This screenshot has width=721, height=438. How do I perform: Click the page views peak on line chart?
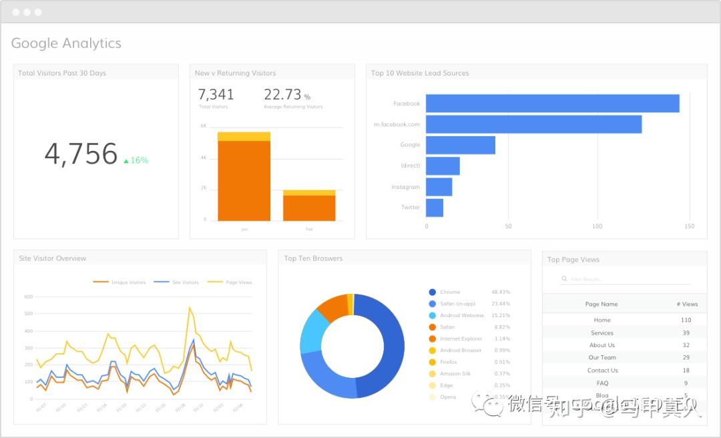tap(190, 308)
